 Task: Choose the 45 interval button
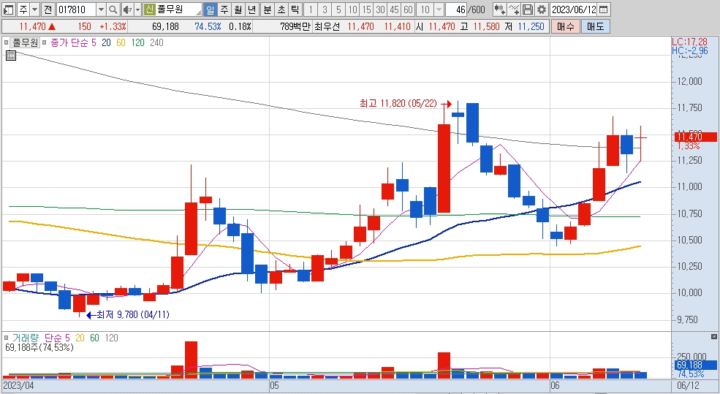tap(394, 10)
